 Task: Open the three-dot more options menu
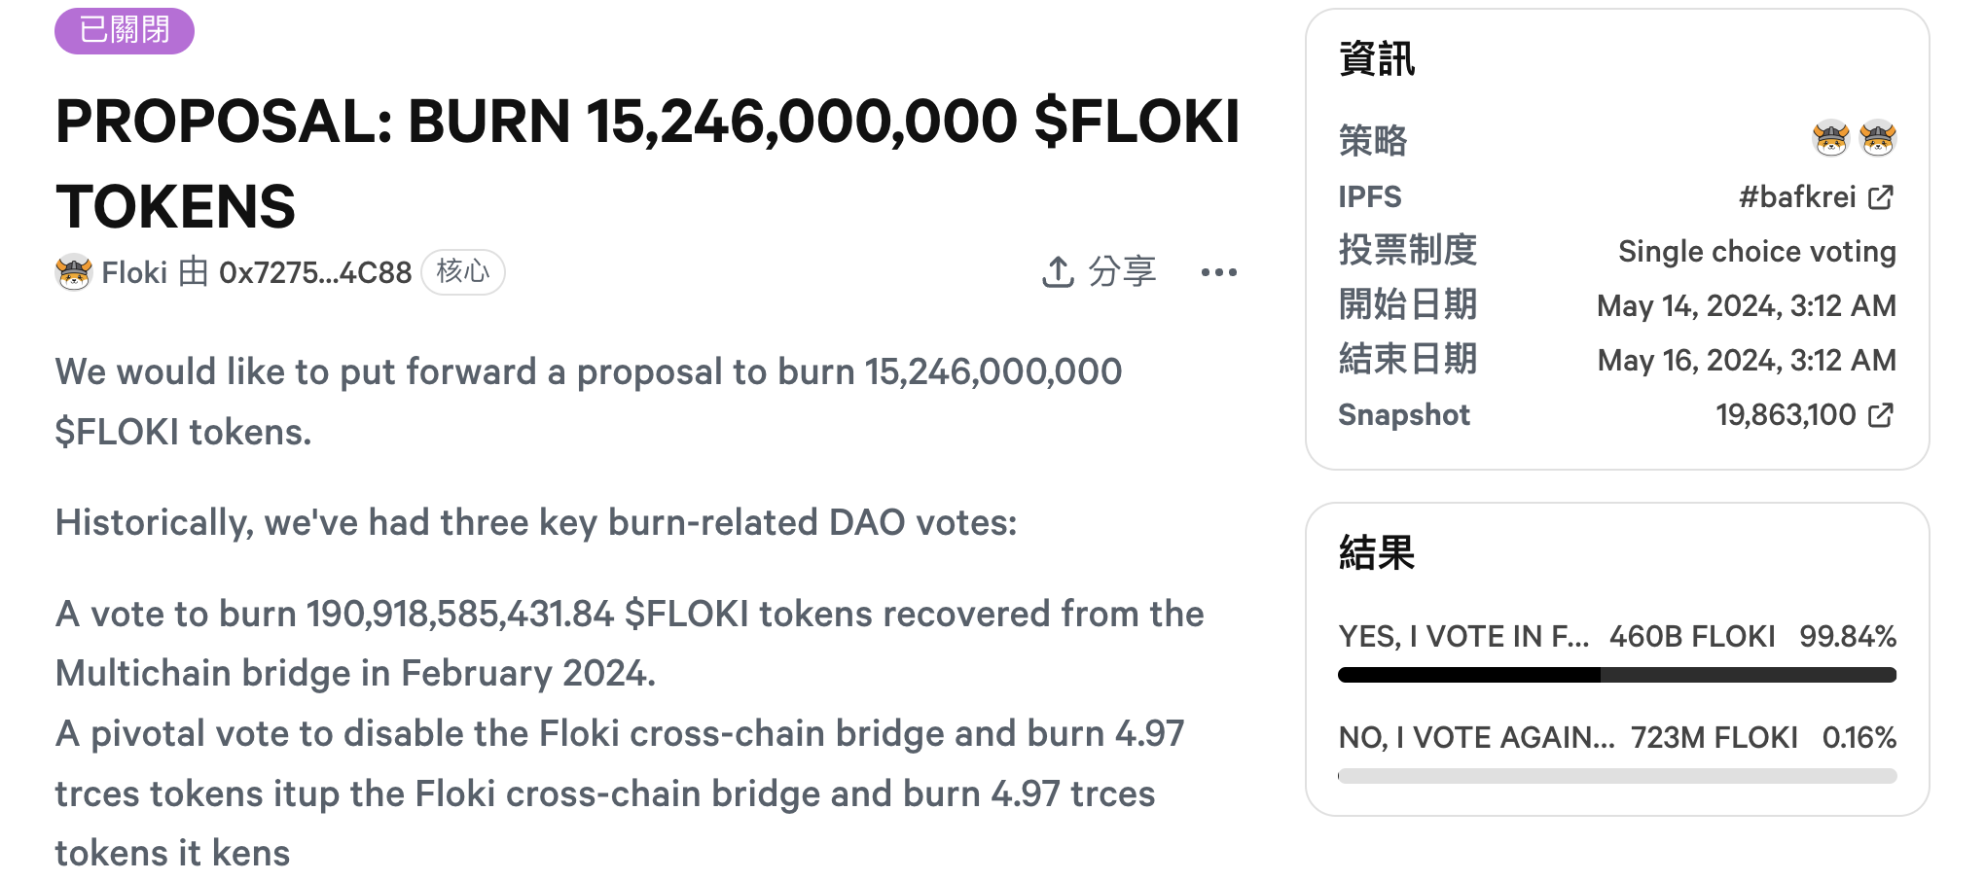(1219, 272)
